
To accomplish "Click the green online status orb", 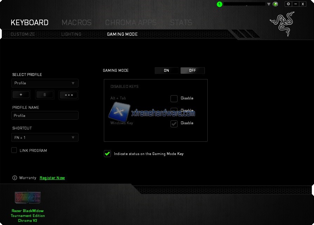I will 275,4.
